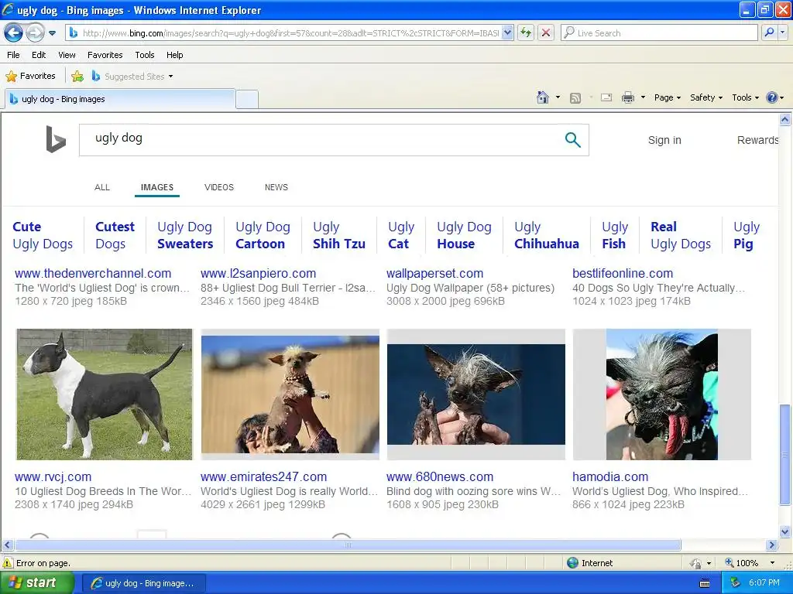Click the Stop loading red X icon
Screen dimensions: 793x594
click(546, 32)
